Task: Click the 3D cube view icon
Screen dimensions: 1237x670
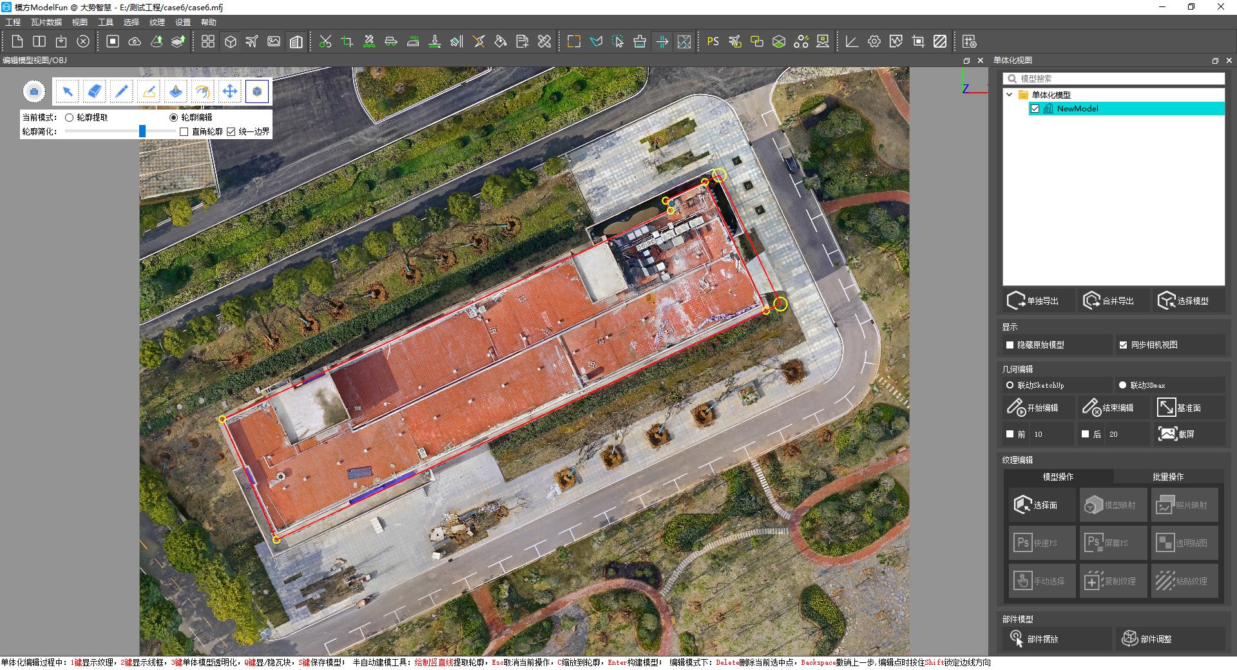Action: 230,41
